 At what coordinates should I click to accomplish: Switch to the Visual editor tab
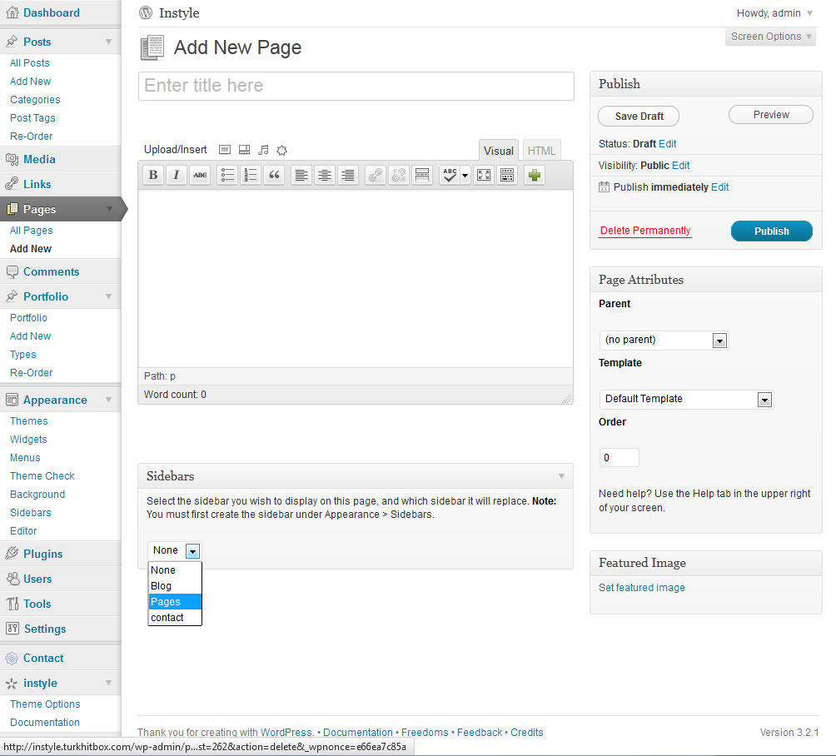point(498,151)
